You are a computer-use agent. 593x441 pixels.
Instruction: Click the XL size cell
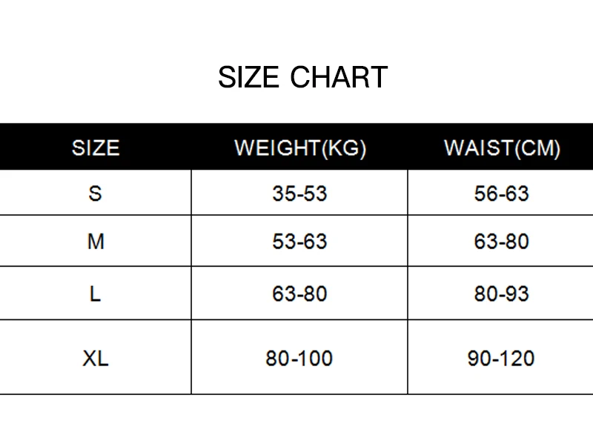coord(96,358)
